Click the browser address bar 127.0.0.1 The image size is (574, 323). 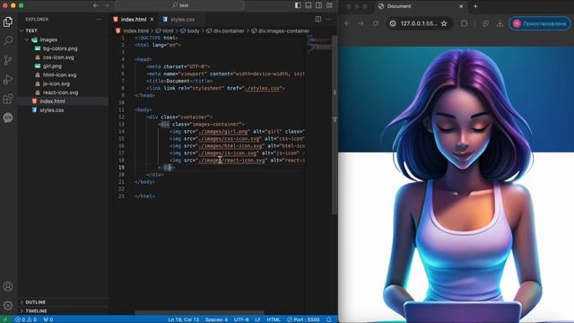pos(419,23)
